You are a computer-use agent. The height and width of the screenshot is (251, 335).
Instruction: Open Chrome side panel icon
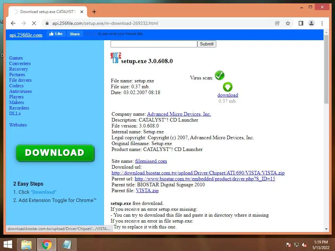[301, 23]
